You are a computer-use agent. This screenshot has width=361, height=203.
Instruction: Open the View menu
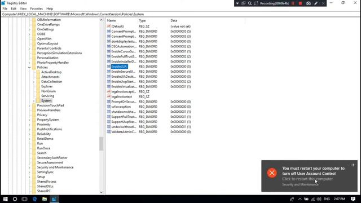pyautogui.click(x=23, y=8)
